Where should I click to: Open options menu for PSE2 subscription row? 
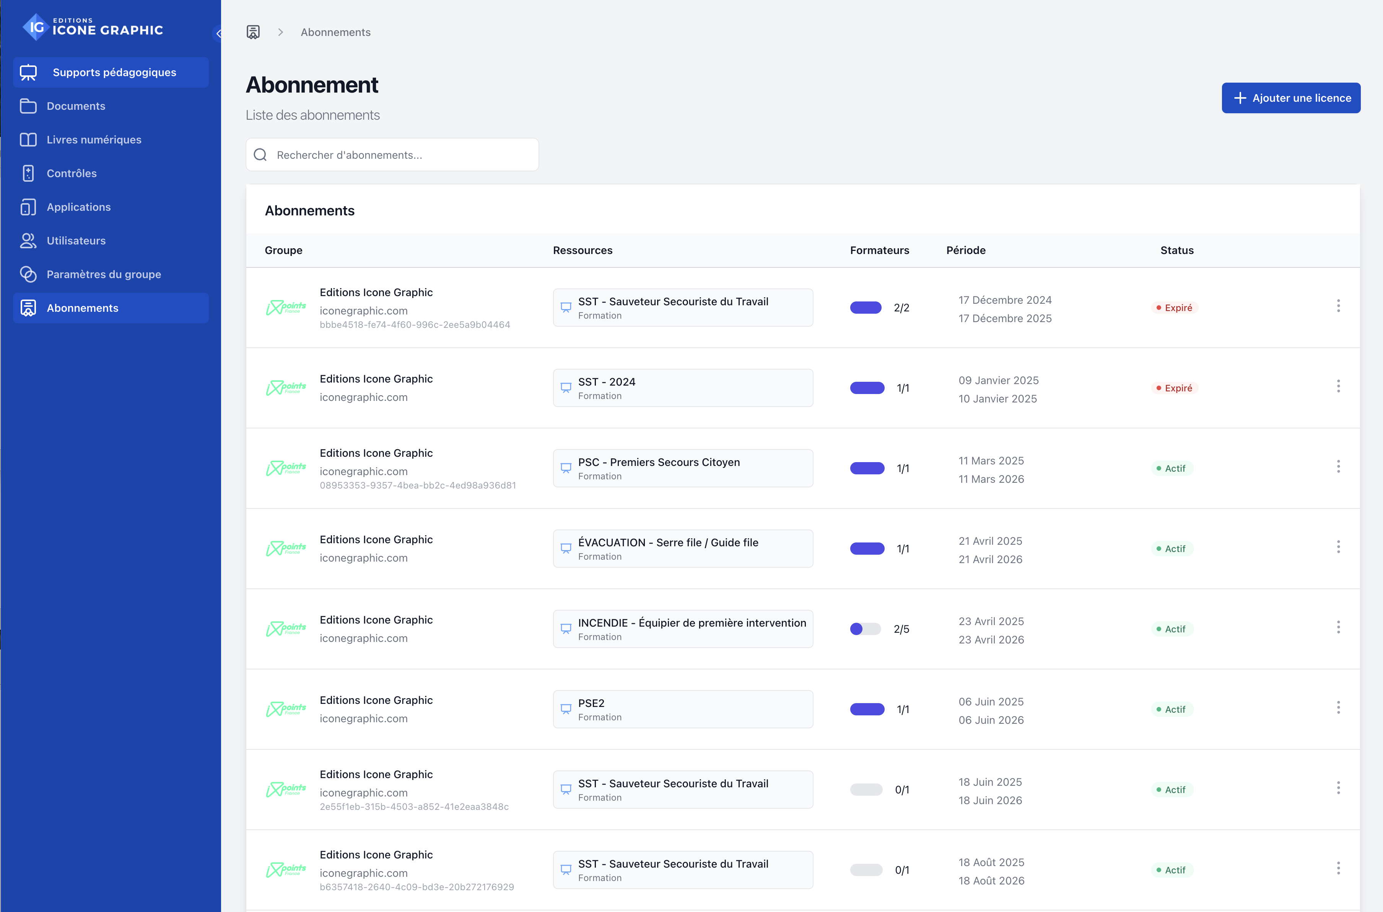pos(1337,708)
